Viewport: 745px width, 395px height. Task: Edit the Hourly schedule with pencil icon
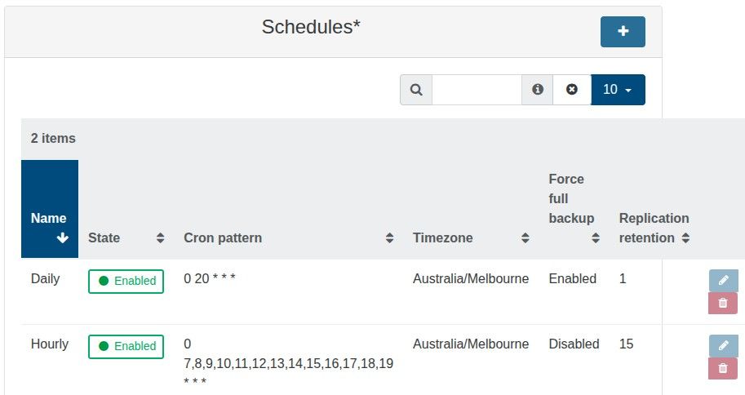[723, 345]
